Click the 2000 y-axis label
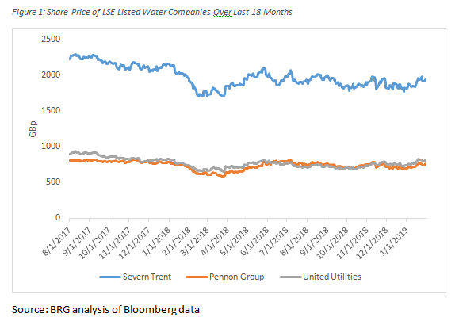The height and width of the screenshot is (321, 459). click(51, 75)
